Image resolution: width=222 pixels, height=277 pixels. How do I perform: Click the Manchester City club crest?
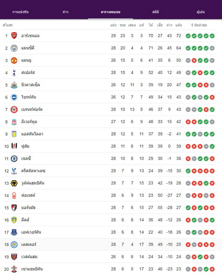click(x=14, y=48)
